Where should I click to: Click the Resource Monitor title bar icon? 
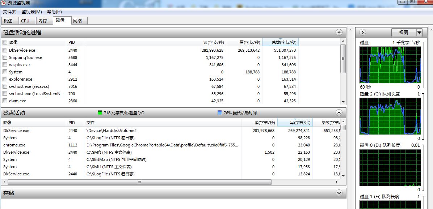(x=4, y=3)
